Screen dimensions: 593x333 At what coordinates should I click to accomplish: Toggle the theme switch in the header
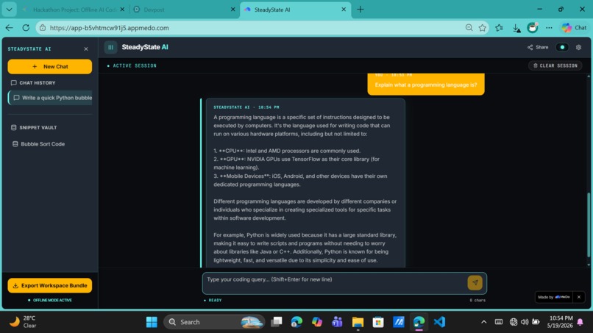click(562, 47)
